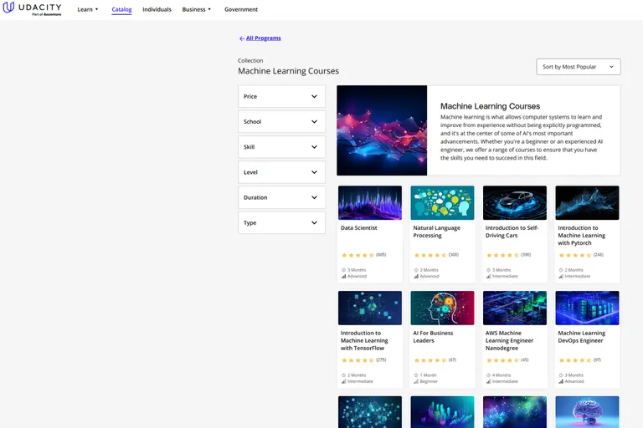Open the Introduction to Self-Driving Cars thumbnail
Screen dimensions: 643x428
tap(515, 203)
